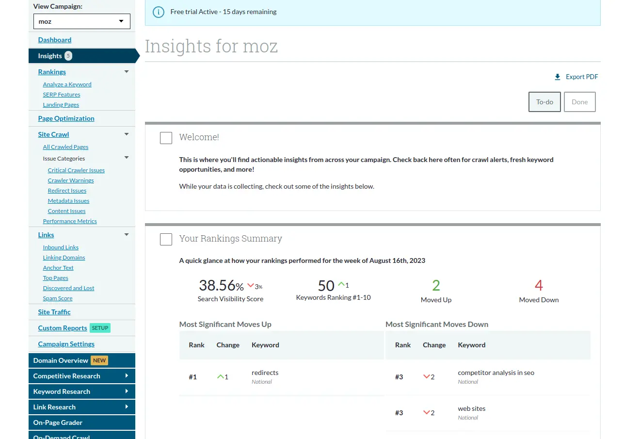Open All Crawled Pages link

65,147
